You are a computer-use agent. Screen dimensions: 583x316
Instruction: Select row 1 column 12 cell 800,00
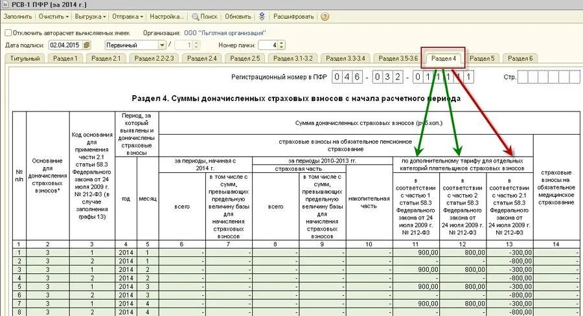point(463,253)
